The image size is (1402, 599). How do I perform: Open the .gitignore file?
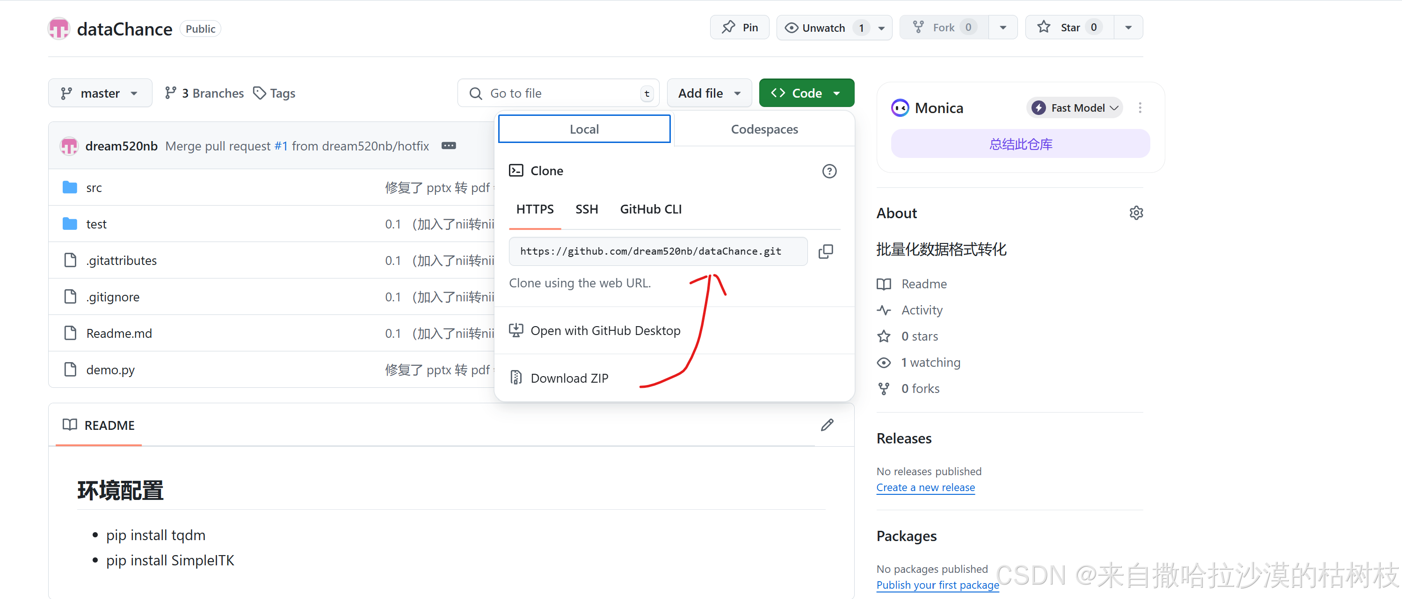113,297
